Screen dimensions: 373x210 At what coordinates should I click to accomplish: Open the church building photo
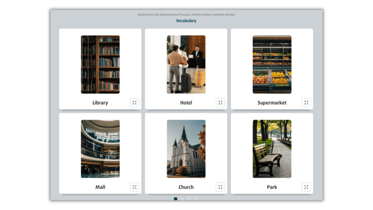[186, 149]
